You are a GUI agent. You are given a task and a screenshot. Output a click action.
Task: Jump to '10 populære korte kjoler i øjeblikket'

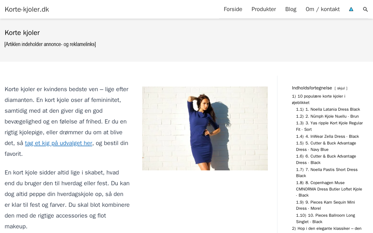pyautogui.click(x=319, y=99)
